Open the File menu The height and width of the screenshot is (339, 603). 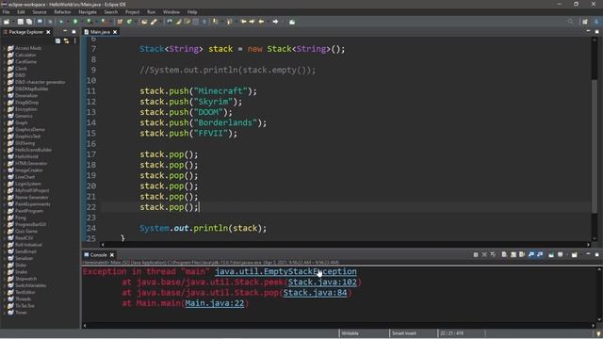click(7, 12)
